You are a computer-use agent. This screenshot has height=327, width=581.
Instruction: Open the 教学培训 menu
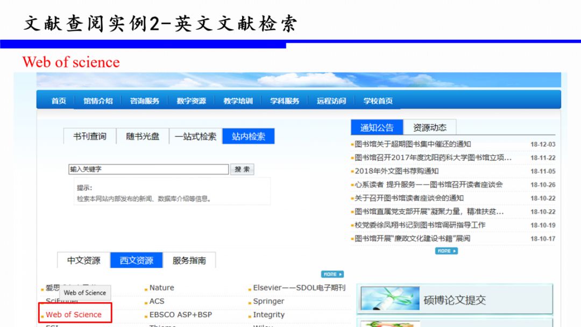pos(238,101)
